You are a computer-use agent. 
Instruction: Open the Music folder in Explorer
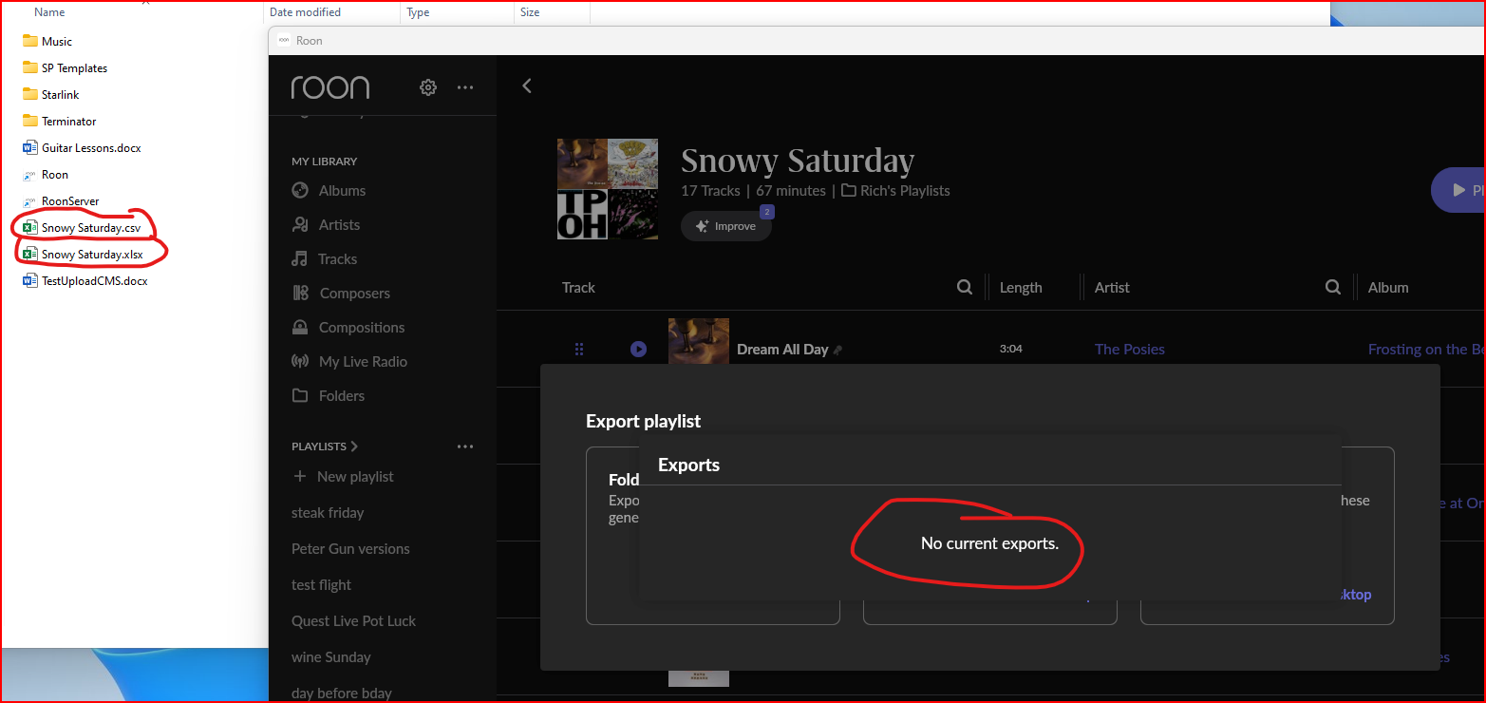(x=57, y=41)
